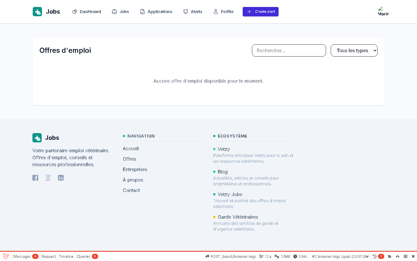Click the Laravel debugbar logo icon
The width and height of the screenshot is (417, 261).
(x=6, y=256)
